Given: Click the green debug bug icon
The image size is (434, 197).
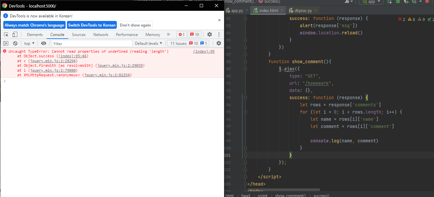Looking at the screenshot, I should tap(398, 2).
